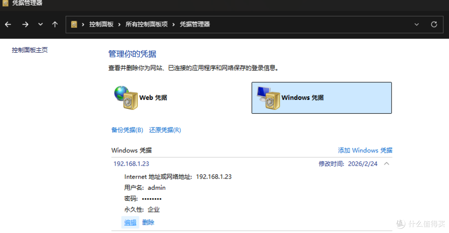449x233 pixels.
Task: Go back with the left arrow
Action: 8,25
